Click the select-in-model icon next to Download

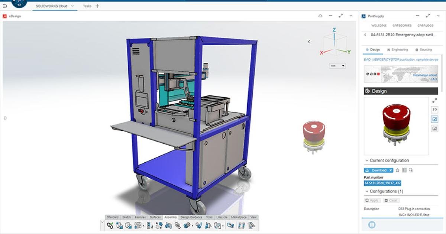click(x=411, y=170)
